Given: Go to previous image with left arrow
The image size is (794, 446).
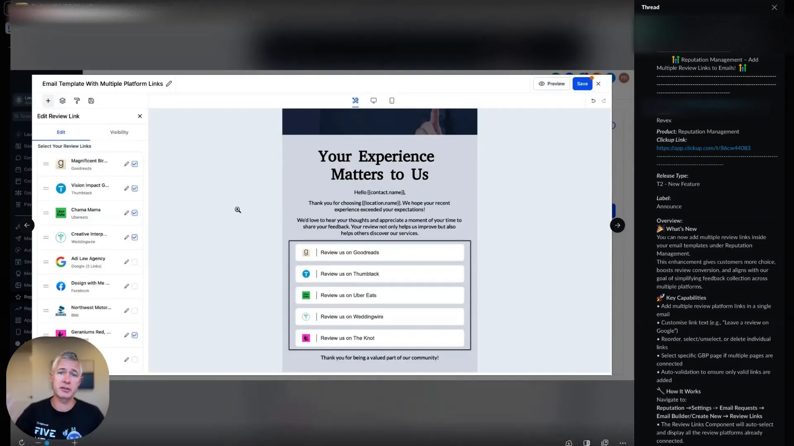Looking at the screenshot, I should pos(27,225).
